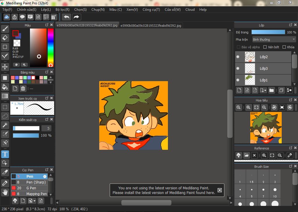Viewport: 298px width, 212px height.
Task: Select the G Pen brush
Action: coord(29,188)
